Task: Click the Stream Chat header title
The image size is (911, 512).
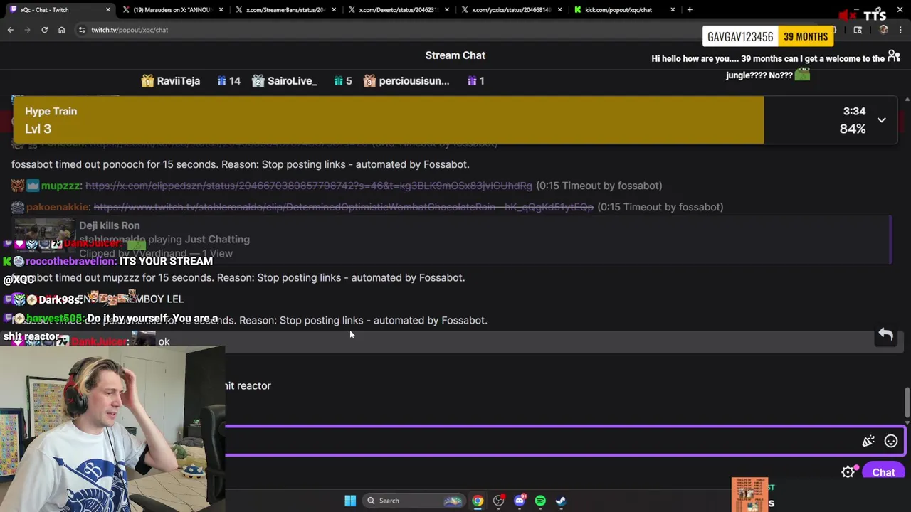Action: 455,55
